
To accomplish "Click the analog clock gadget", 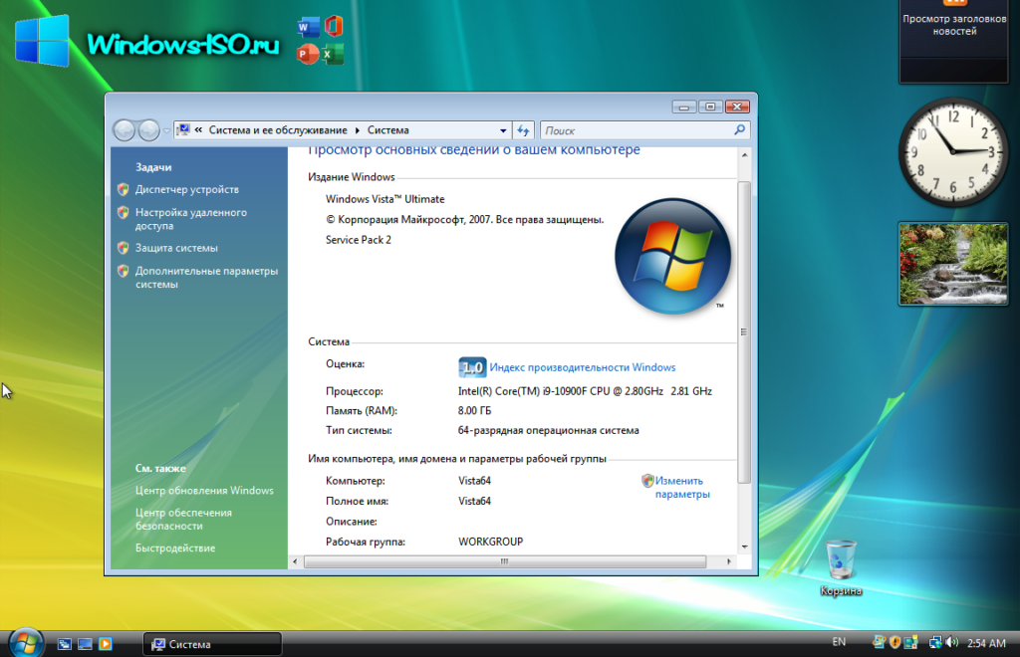I will 953,152.
